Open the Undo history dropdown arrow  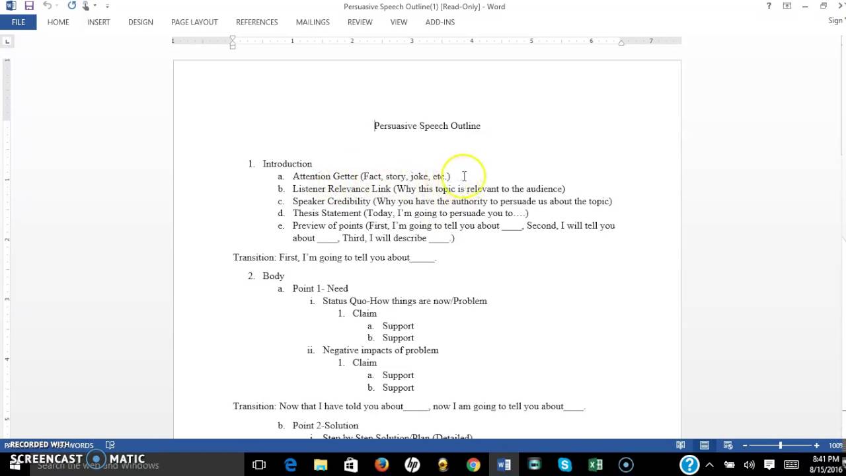pos(58,6)
